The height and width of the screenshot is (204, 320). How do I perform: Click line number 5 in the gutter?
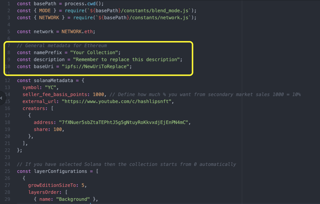point(9,32)
